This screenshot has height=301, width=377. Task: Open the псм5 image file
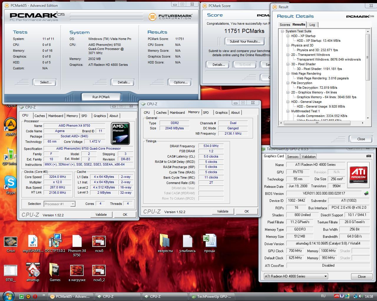click(x=99, y=244)
